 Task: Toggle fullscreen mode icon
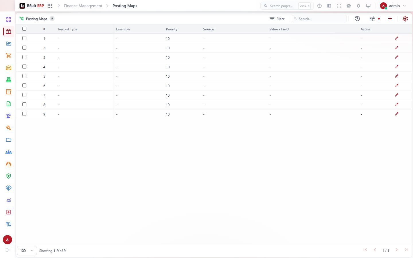click(339, 6)
